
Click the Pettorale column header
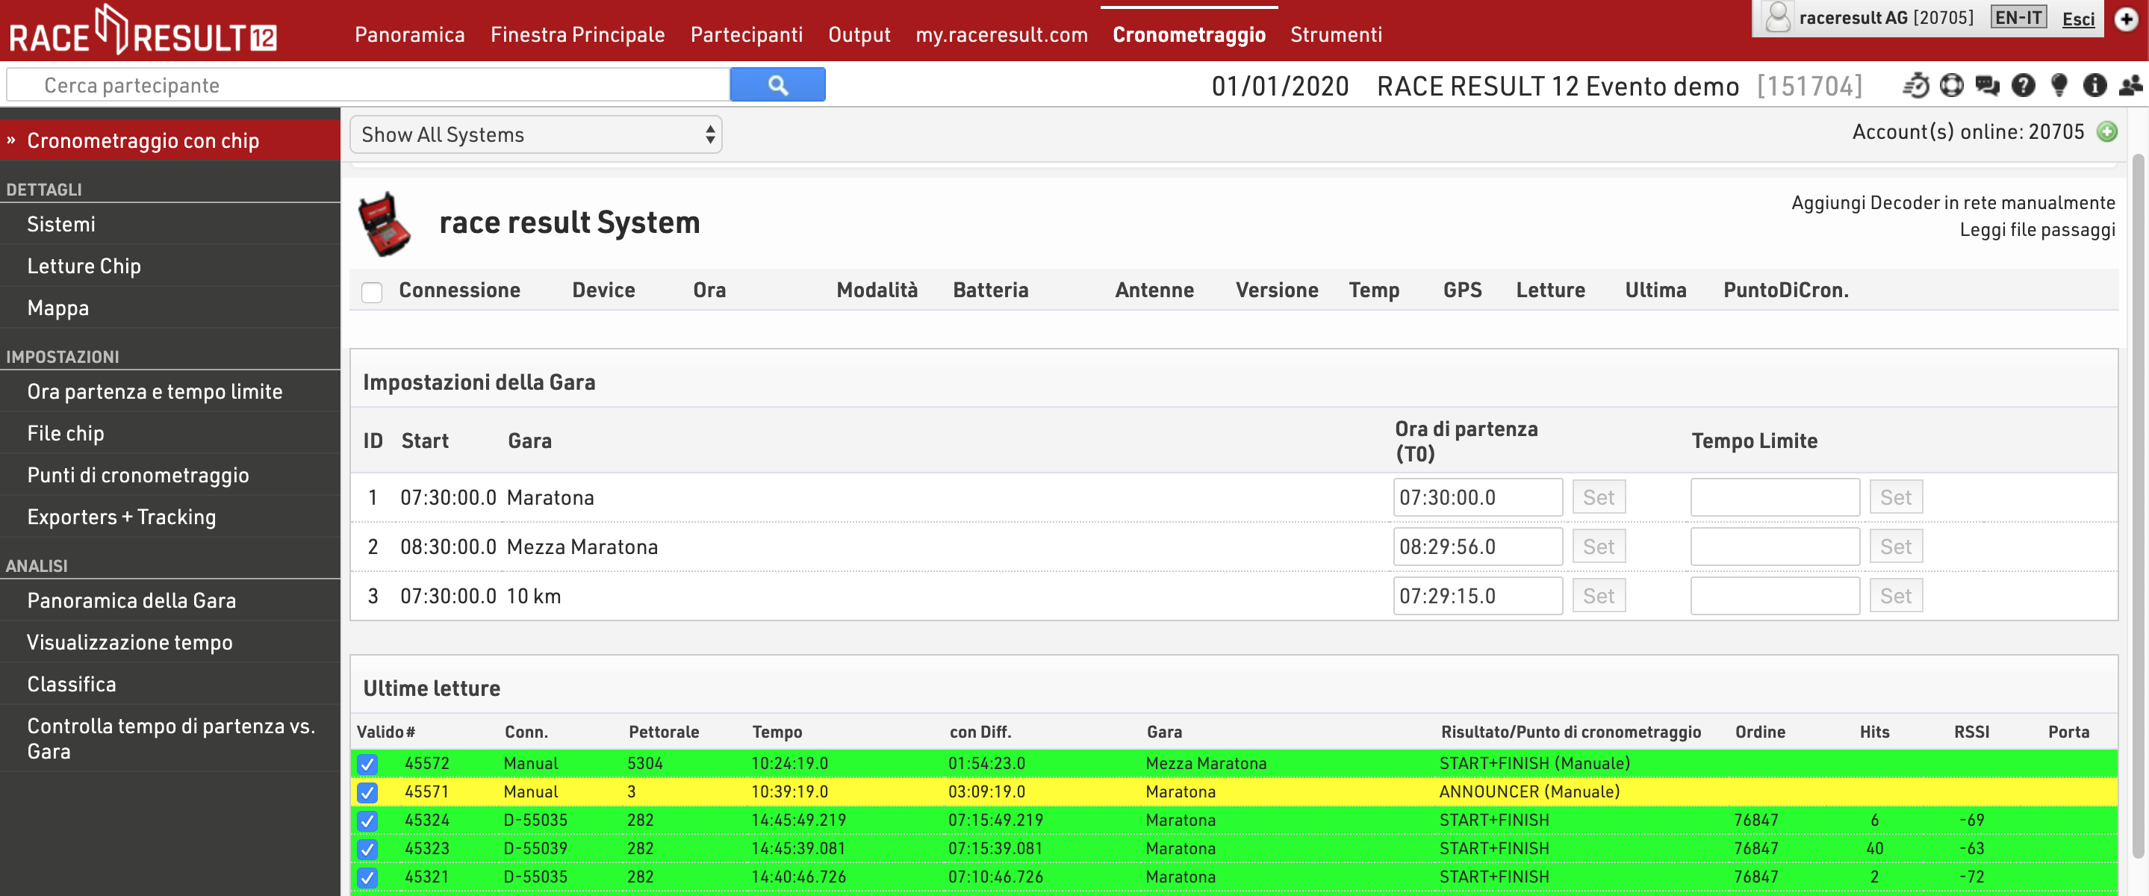663,732
